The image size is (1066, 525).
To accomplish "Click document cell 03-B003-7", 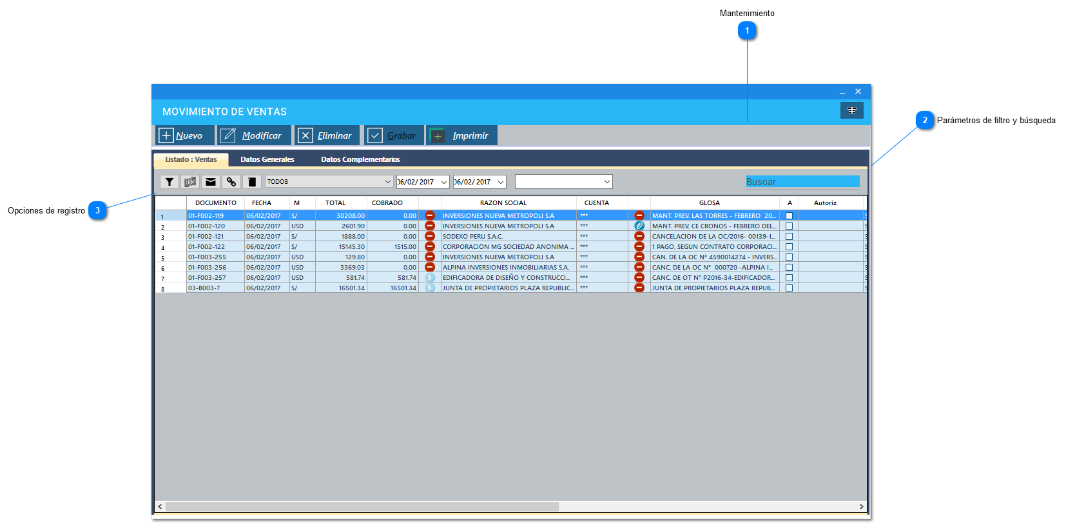I will coord(215,288).
